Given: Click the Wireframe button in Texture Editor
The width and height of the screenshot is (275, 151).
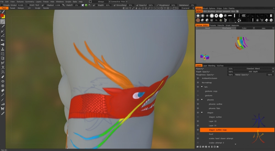Looking at the screenshot, I should pyautogui.click(x=226, y=28).
